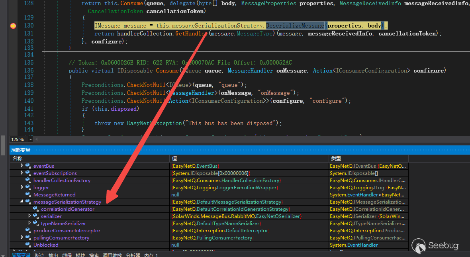Select the handlerCollectionFactory variable name

62,180
